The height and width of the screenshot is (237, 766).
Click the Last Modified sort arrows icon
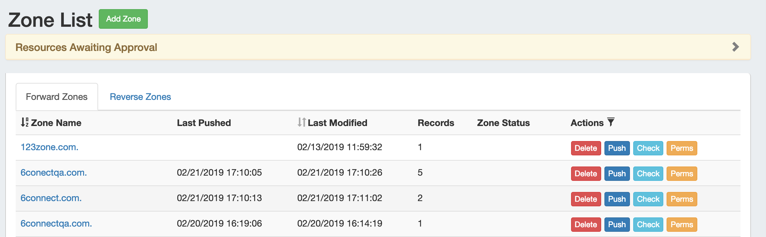(302, 122)
